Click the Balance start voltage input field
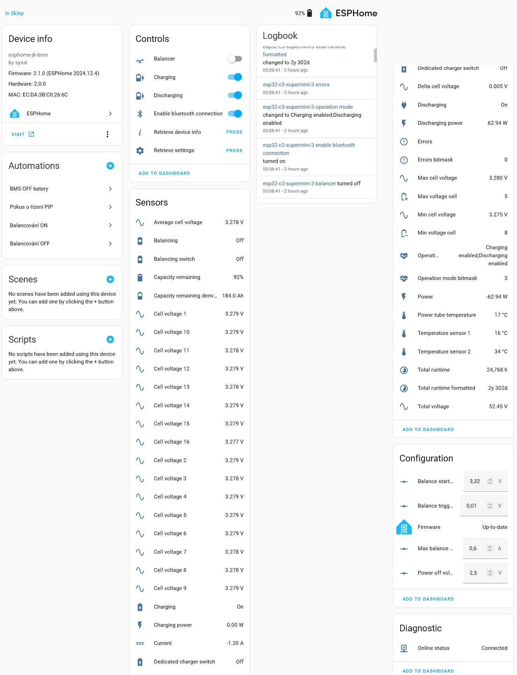This screenshot has width=517, height=675. pyautogui.click(x=485, y=481)
